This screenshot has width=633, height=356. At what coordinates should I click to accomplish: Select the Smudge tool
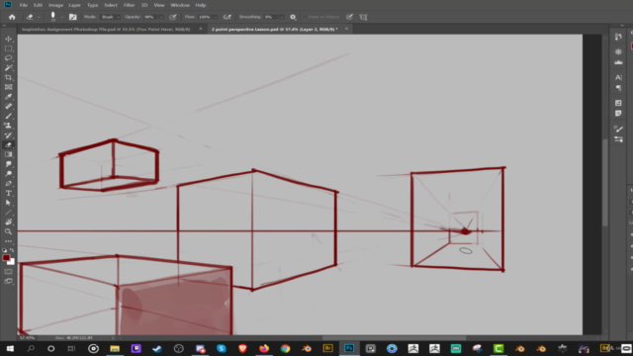(x=8, y=164)
